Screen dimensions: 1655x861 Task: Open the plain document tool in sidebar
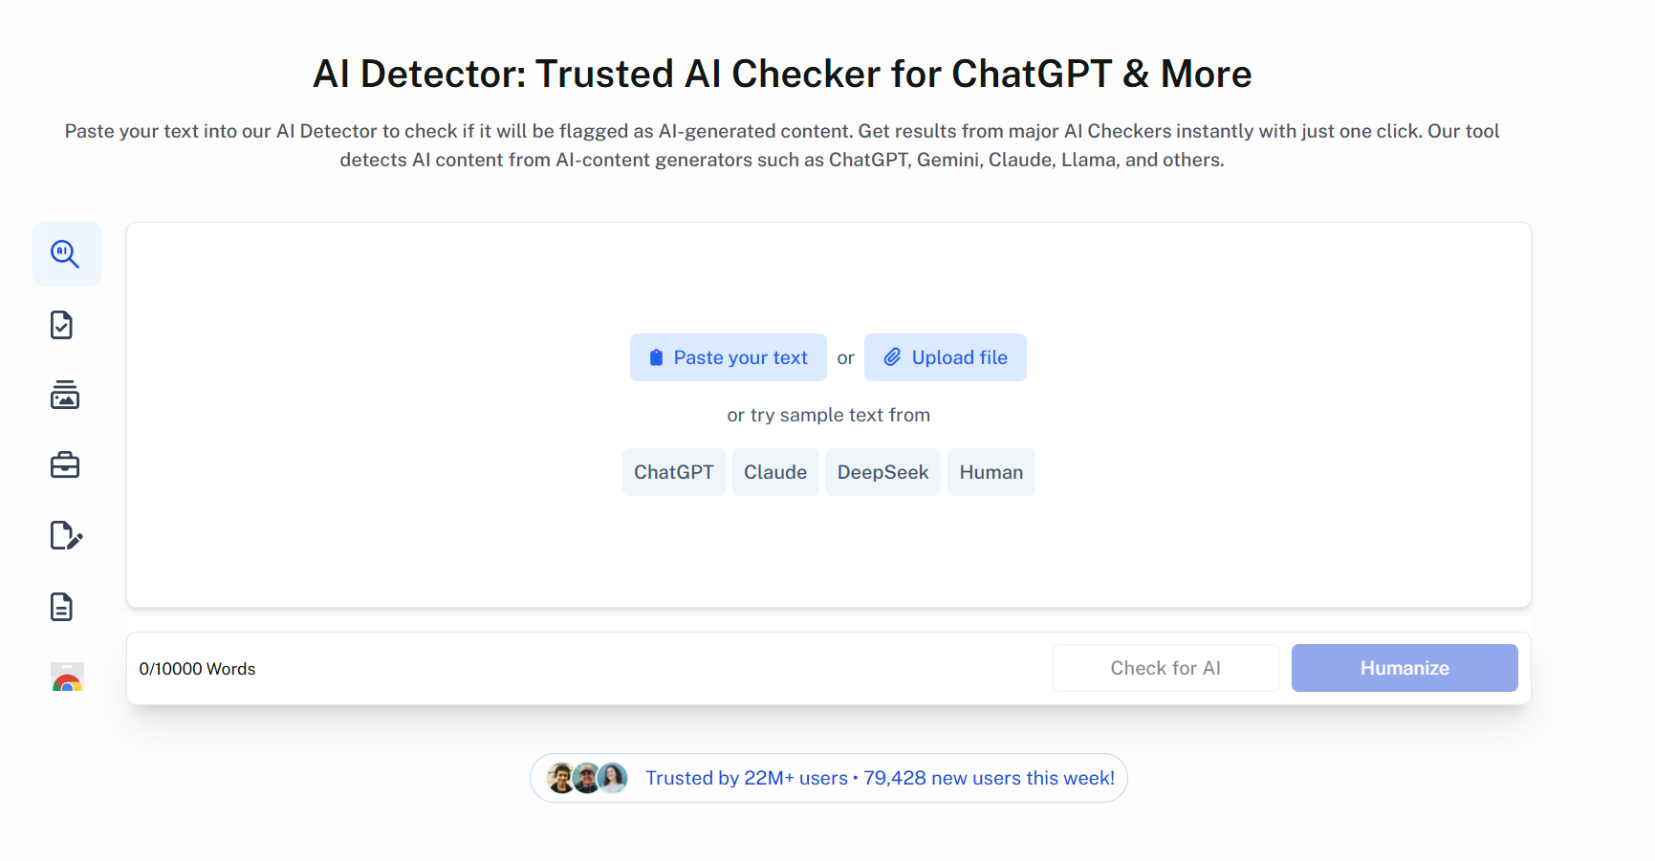tap(61, 606)
